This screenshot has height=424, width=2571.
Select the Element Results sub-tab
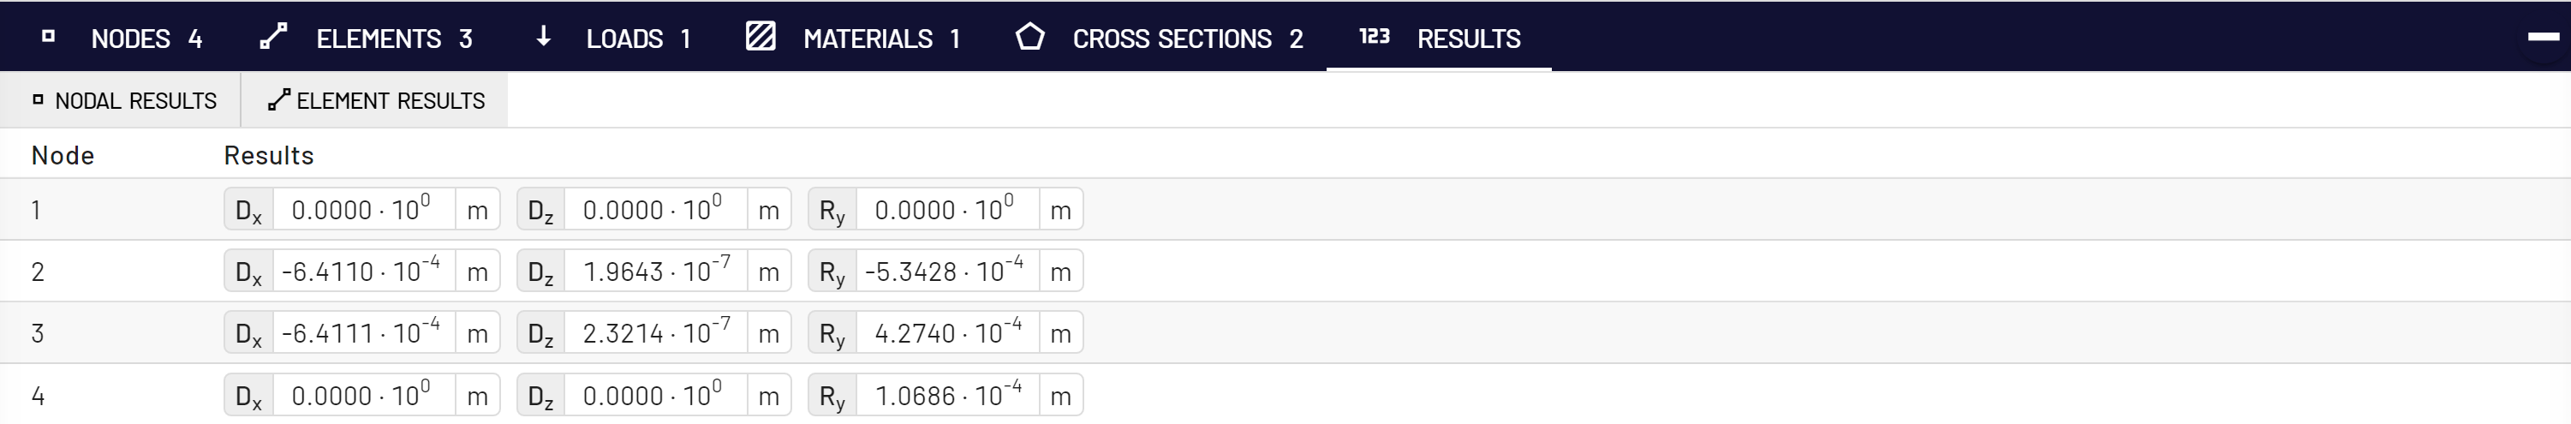(x=375, y=99)
